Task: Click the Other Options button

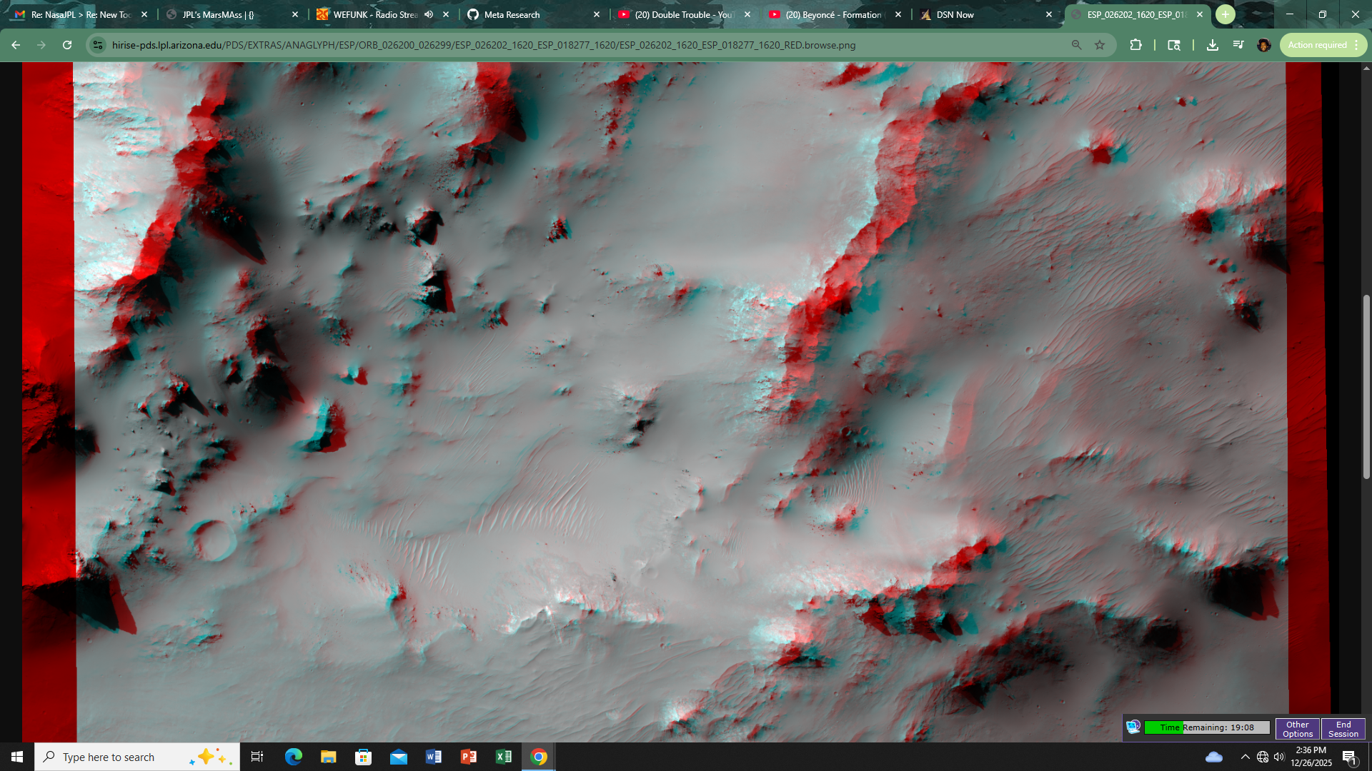Action: 1297,729
